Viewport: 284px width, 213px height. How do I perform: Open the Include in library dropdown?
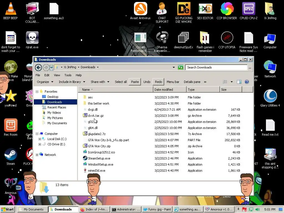pos(72,82)
